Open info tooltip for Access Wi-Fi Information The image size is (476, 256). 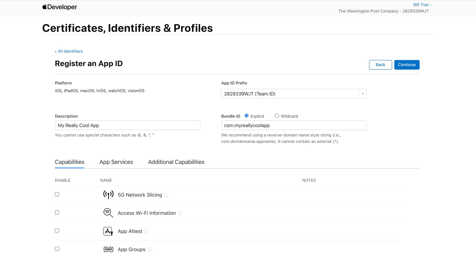180,213
